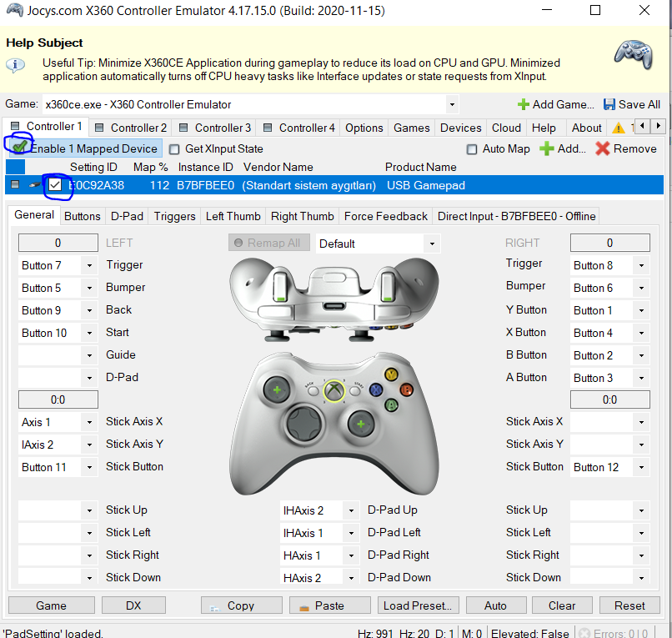Click the Clear button
The image size is (672, 638).
(562, 605)
